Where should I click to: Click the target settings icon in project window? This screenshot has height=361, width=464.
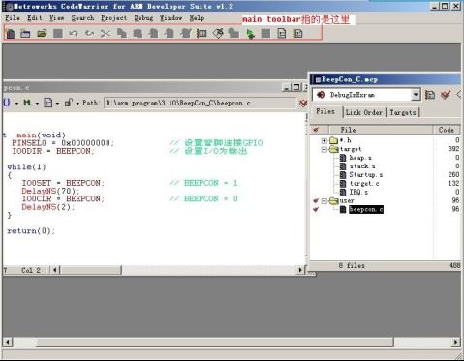430,95
